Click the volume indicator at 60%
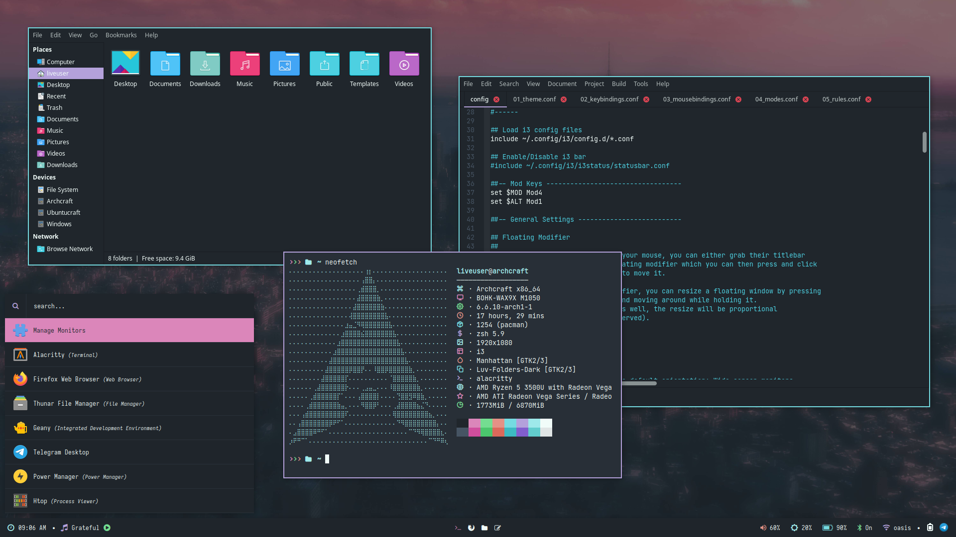The height and width of the screenshot is (537, 956). click(769, 528)
